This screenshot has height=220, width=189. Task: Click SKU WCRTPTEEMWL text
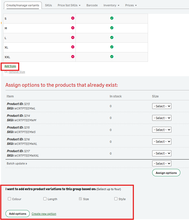pos(21,108)
